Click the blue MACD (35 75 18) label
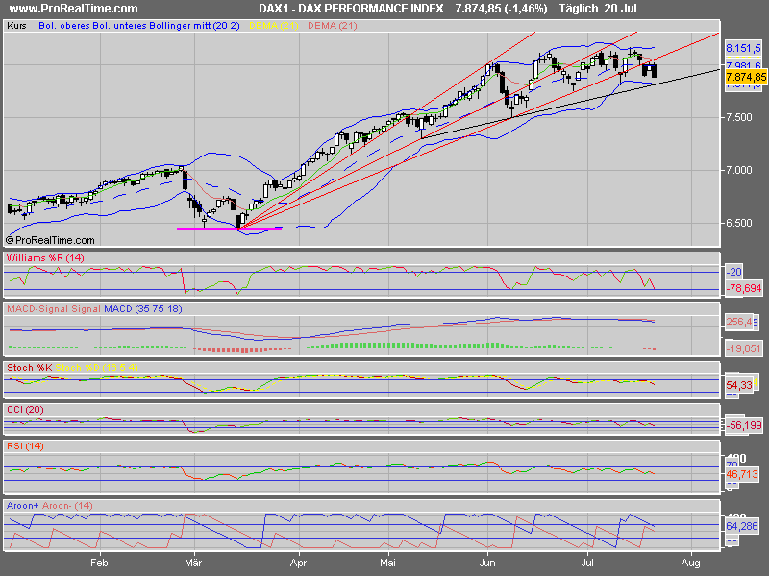 click(x=142, y=308)
